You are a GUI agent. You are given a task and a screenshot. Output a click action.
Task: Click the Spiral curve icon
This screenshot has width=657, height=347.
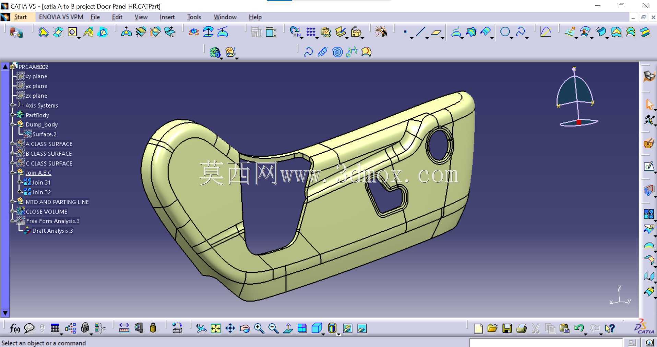(337, 52)
